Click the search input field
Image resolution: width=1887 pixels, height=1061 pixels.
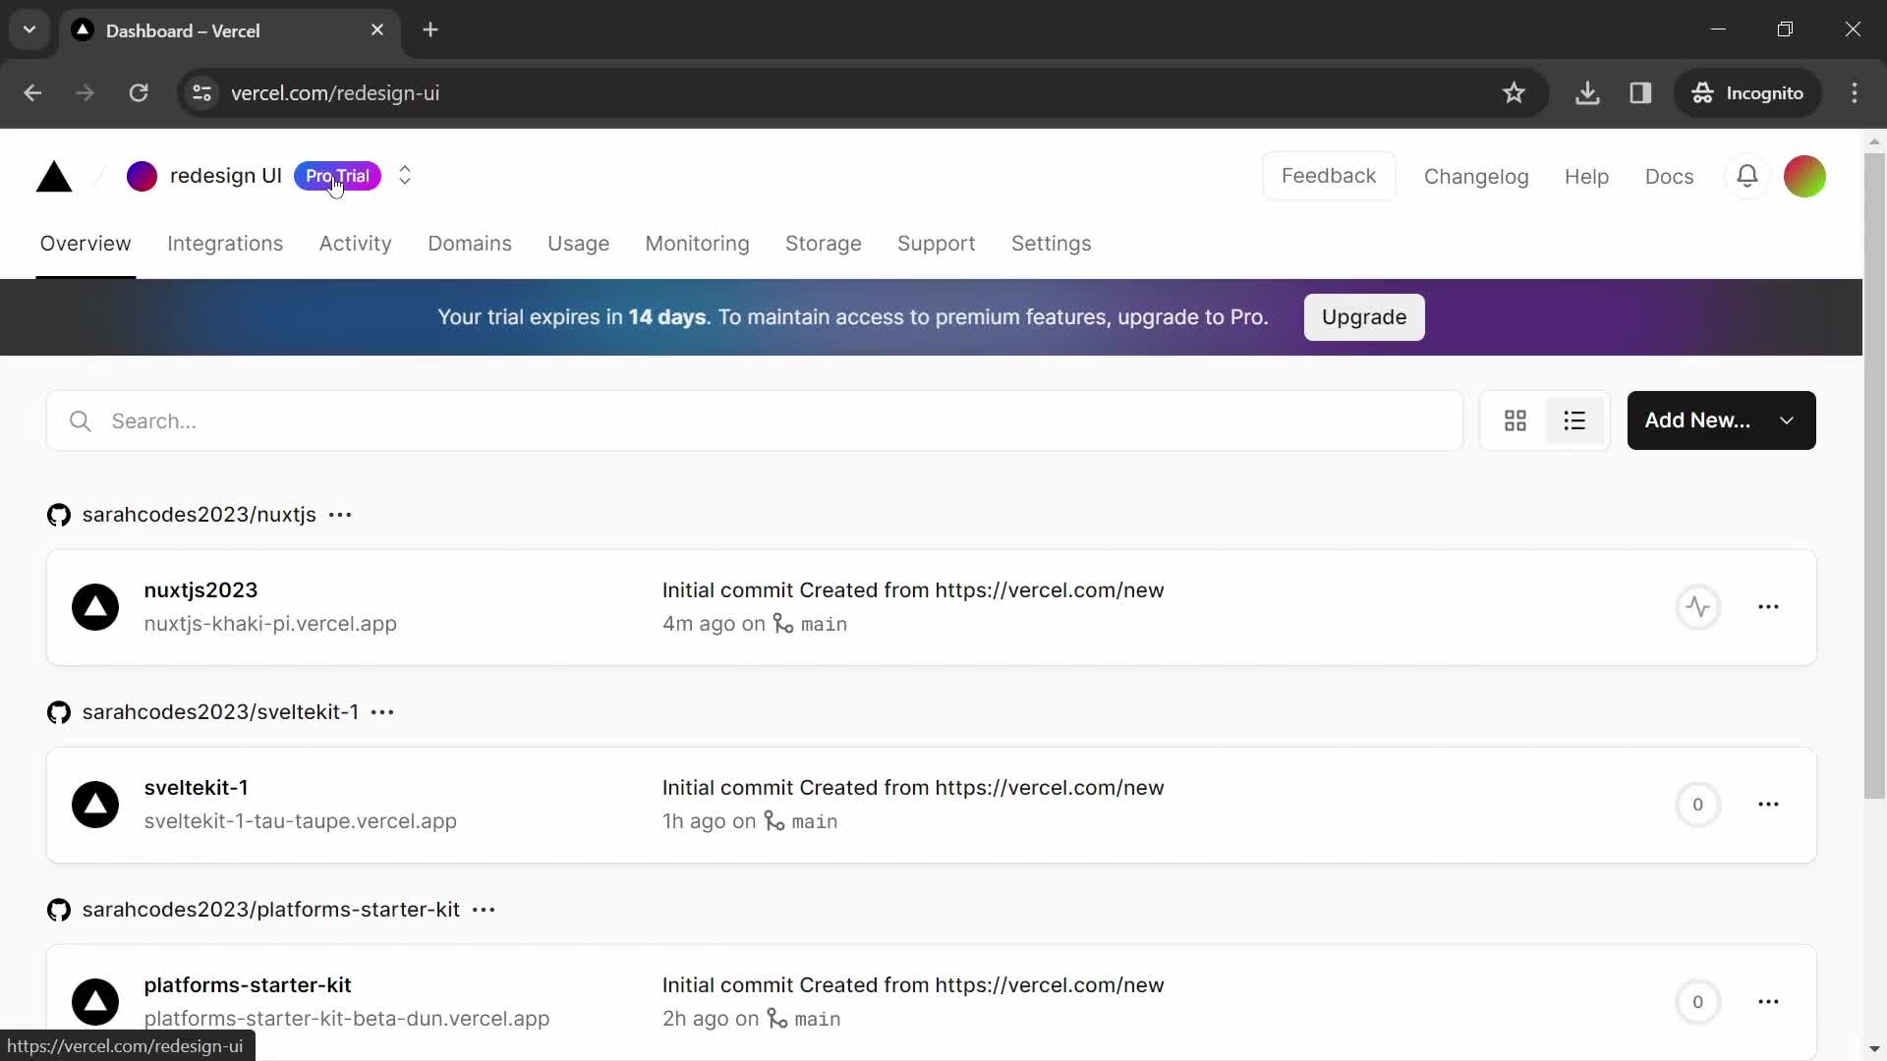[x=754, y=421]
